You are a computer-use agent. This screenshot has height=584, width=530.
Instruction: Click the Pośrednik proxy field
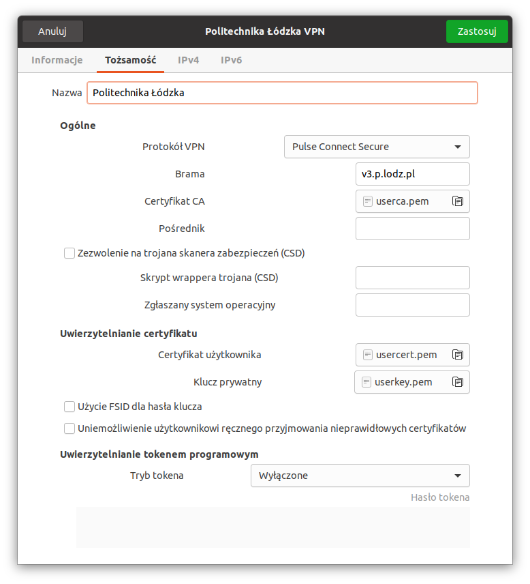[412, 229]
